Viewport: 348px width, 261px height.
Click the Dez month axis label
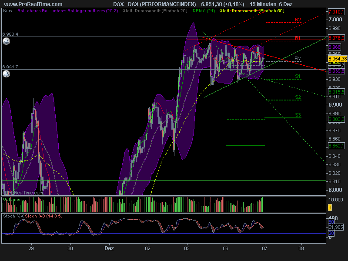[109, 248]
